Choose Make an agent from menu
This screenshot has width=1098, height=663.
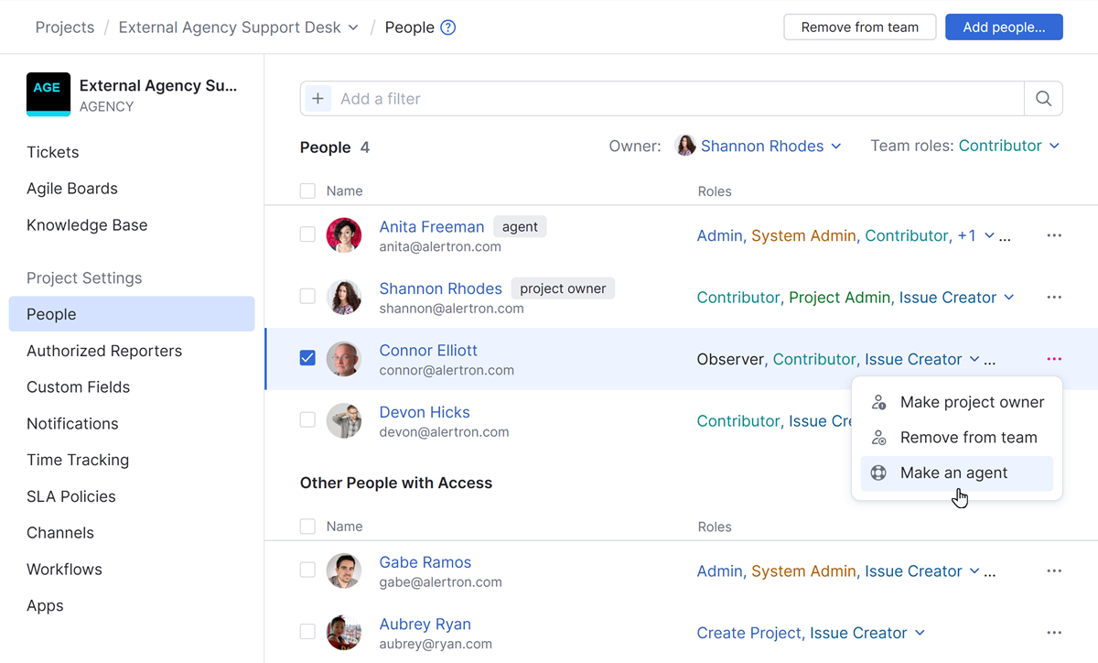[x=953, y=473]
